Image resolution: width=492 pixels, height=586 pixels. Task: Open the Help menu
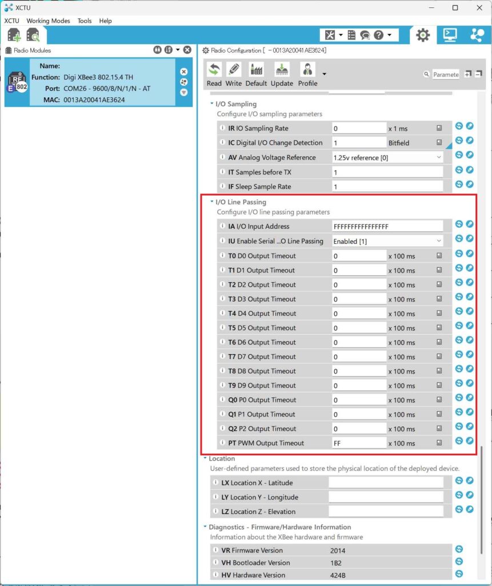point(105,21)
